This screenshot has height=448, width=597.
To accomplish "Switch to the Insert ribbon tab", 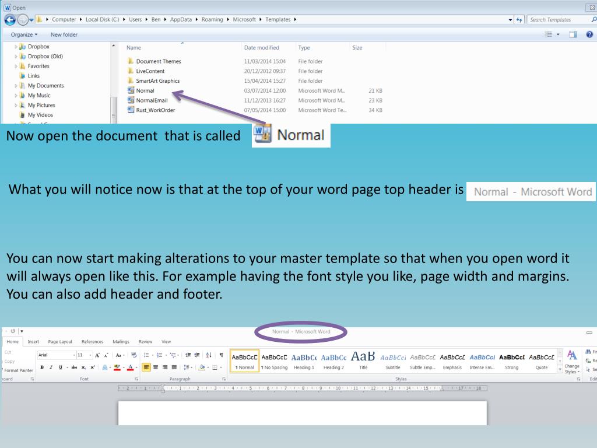I will point(33,342).
